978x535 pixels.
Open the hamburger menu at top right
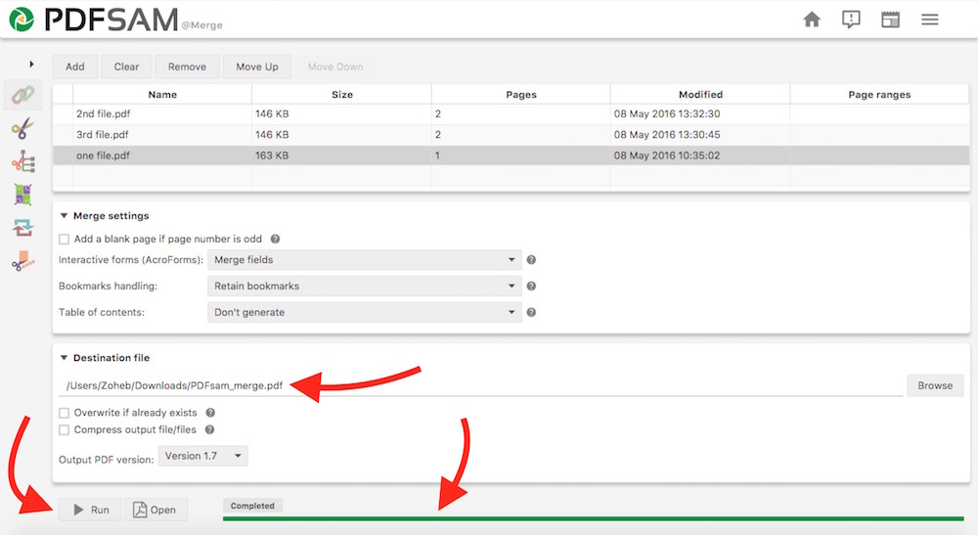[x=929, y=20]
